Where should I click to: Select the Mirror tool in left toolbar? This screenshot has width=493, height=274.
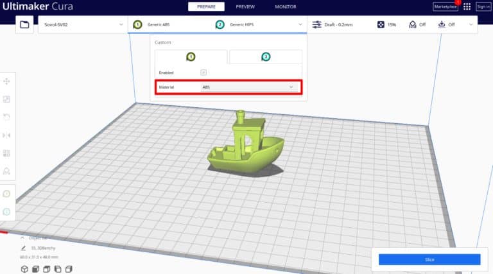point(6,135)
